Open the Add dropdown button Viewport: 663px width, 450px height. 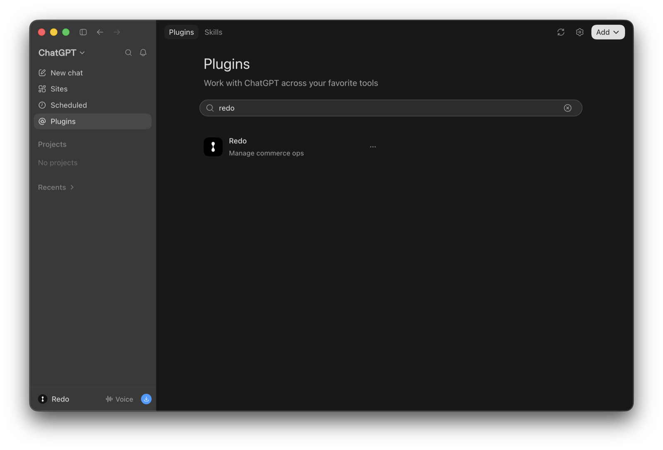(608, 32)
